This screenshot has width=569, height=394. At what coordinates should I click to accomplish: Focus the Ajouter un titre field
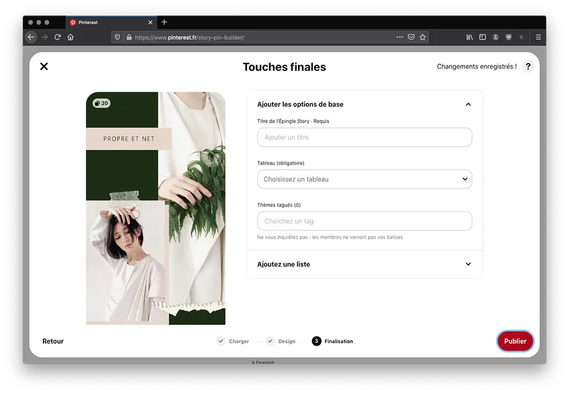pyautogui.click(x=364, y=138)
